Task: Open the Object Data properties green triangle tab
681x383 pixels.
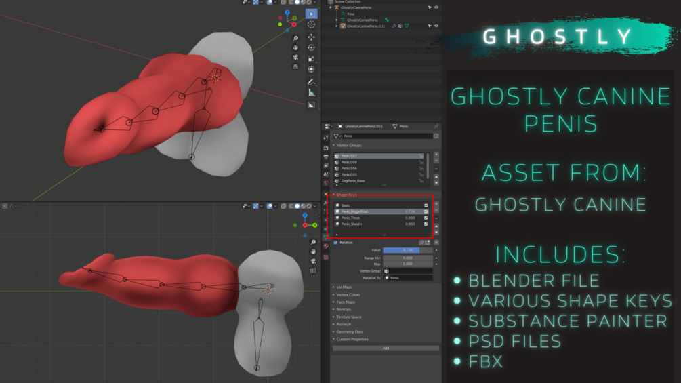Action: [326, 237]
